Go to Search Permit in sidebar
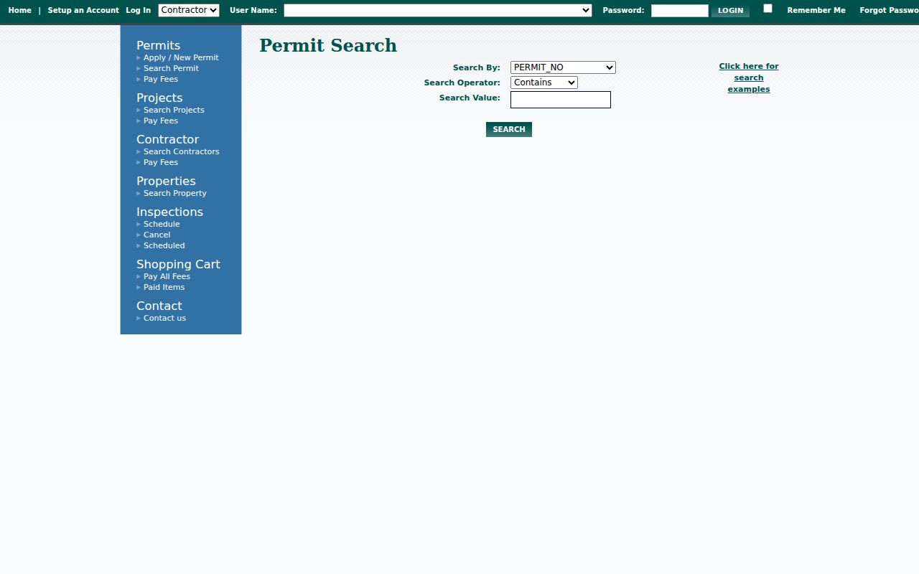The width and height of the screenshot is (919, 574). [x=171, y=68]
